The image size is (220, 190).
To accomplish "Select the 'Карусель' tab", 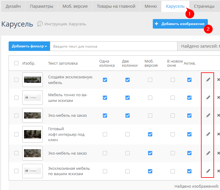I will click(x=175, y=6).
